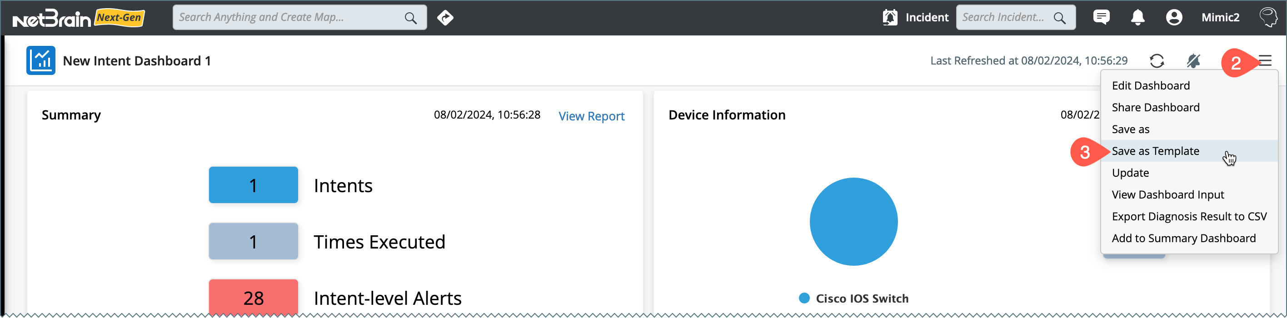Click the Mimic2 username

click(x=1220, y=17)
